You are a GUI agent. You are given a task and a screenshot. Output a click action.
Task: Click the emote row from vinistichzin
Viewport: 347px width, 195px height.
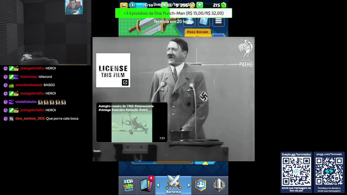point(52,102)
